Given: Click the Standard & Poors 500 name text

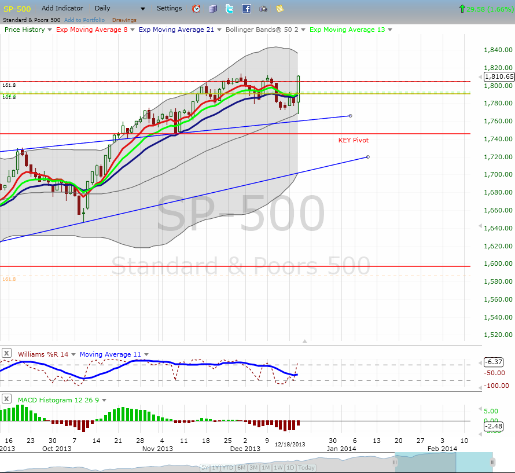Looking at the screenshot, I should 31,20.
